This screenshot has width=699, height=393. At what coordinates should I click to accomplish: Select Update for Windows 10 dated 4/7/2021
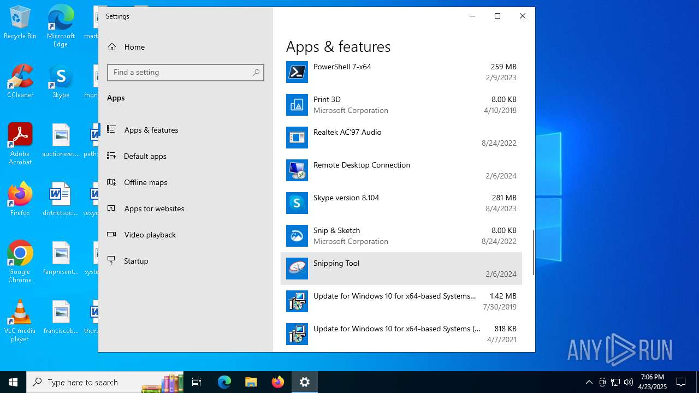401,334
